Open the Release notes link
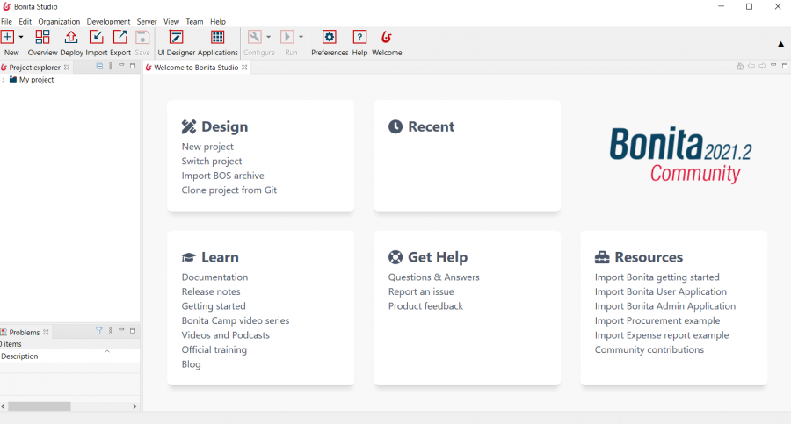The width and height of the screenshot is (791, 424). point(211,292)
